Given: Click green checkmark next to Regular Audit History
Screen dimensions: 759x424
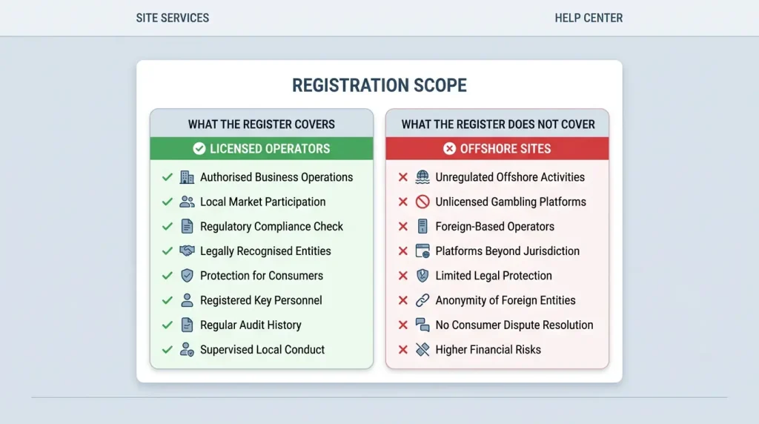Looking at the screenshot, I should pyautogui.click(x=168, y=325).
